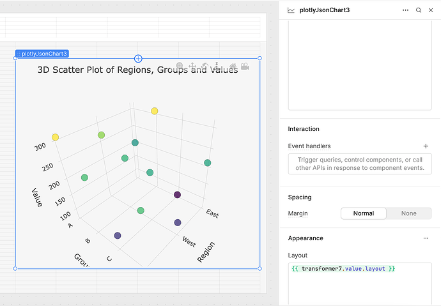This screenshot has width=441, height=306.
Task: Search within the inspector panel
Action: tap(419, 10)
